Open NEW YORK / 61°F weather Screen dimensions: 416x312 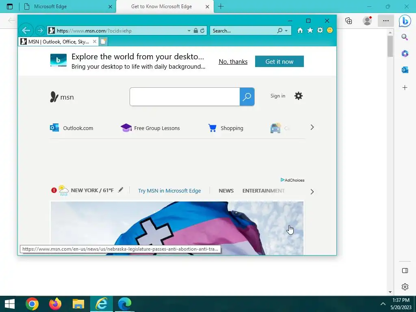[92, 190]
